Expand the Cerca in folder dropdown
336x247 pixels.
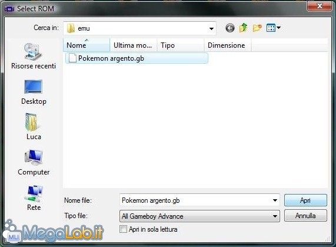click(x=211, y=28)
